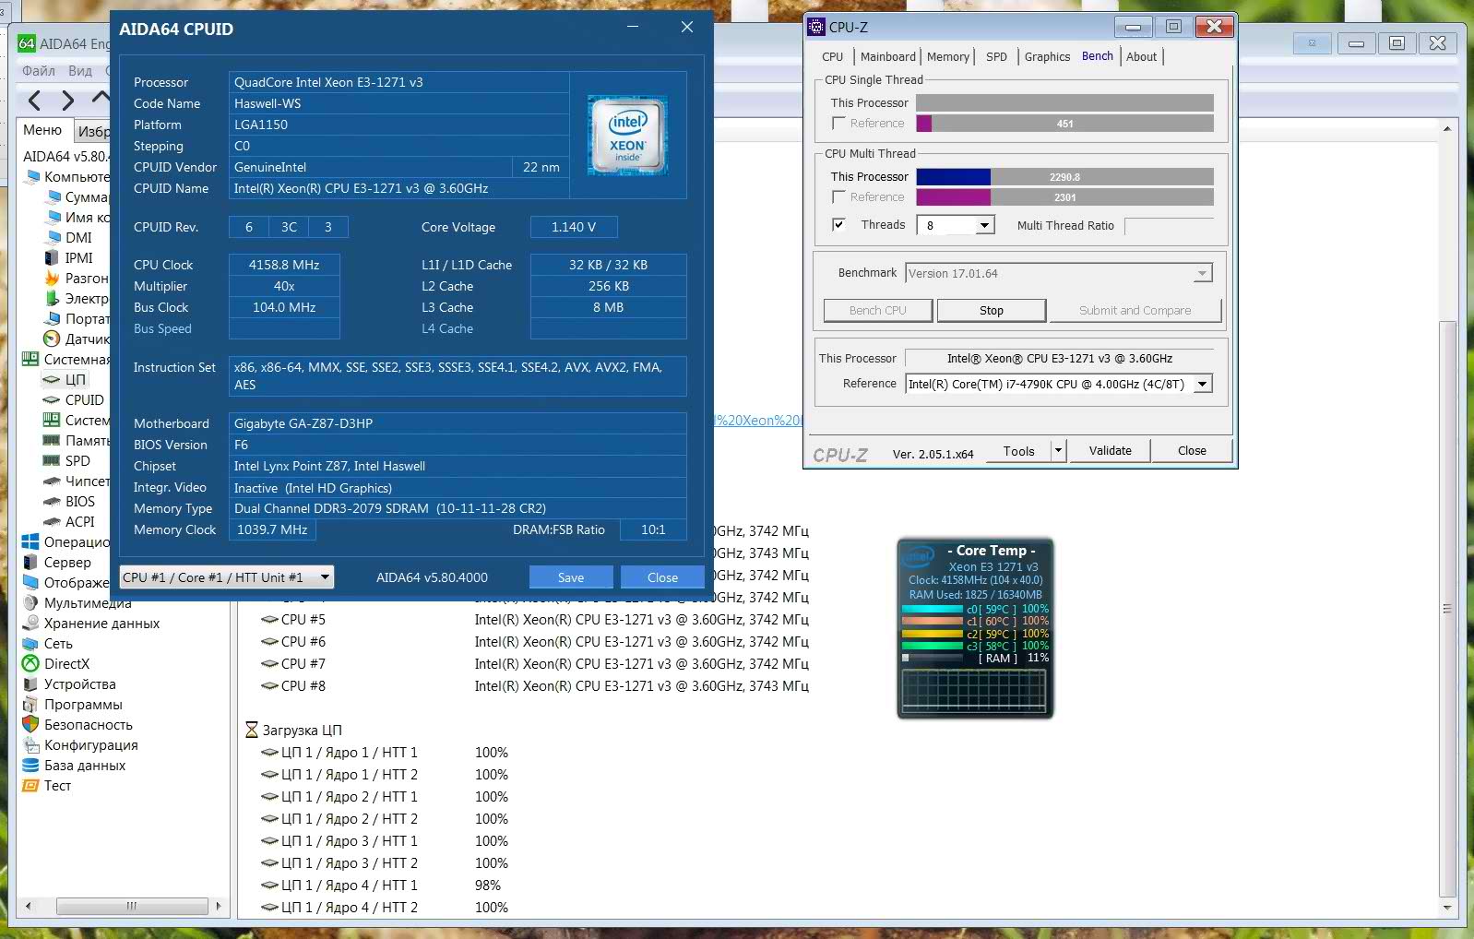Click the DirectX Xbox icon
Image resolution: width=1474 pixels, height=939 pixels.
tap(30, 663)
